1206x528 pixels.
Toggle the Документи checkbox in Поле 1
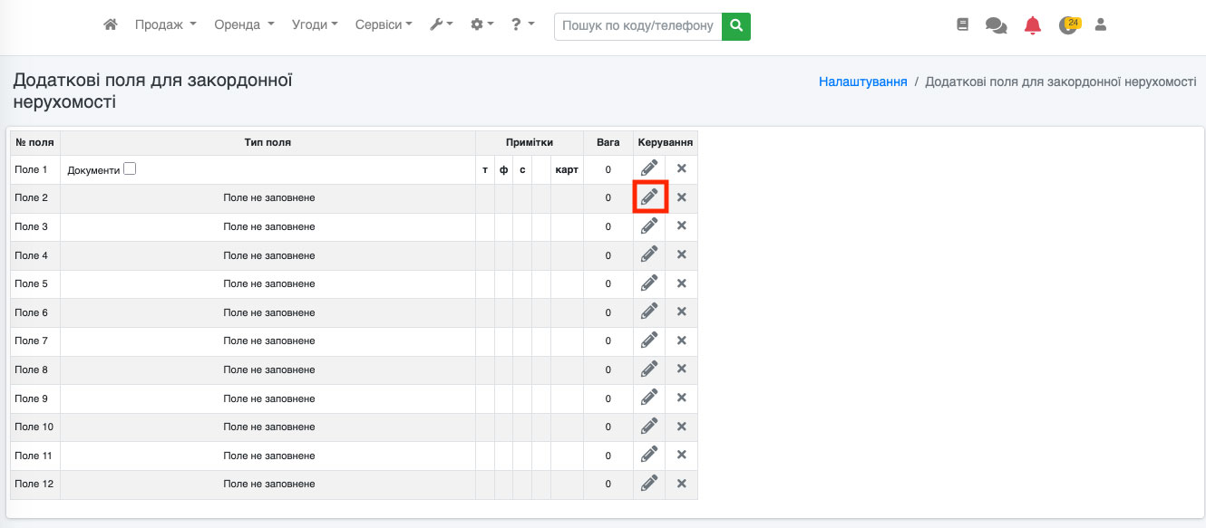pyautogui.click(x=130, y=168)
